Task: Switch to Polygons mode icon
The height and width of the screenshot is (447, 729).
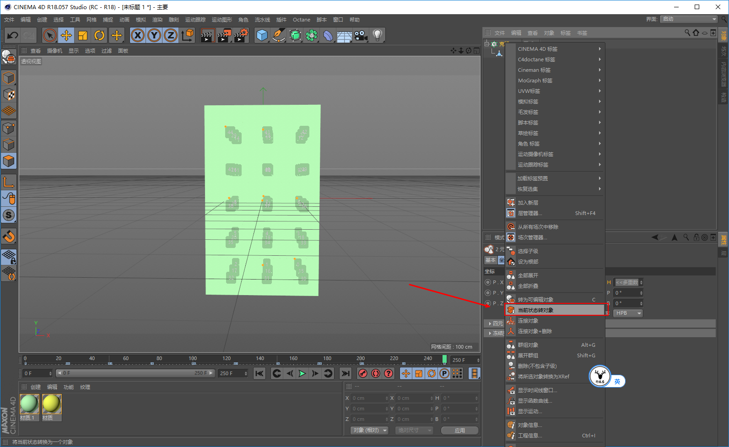Action: click(9, 161)
